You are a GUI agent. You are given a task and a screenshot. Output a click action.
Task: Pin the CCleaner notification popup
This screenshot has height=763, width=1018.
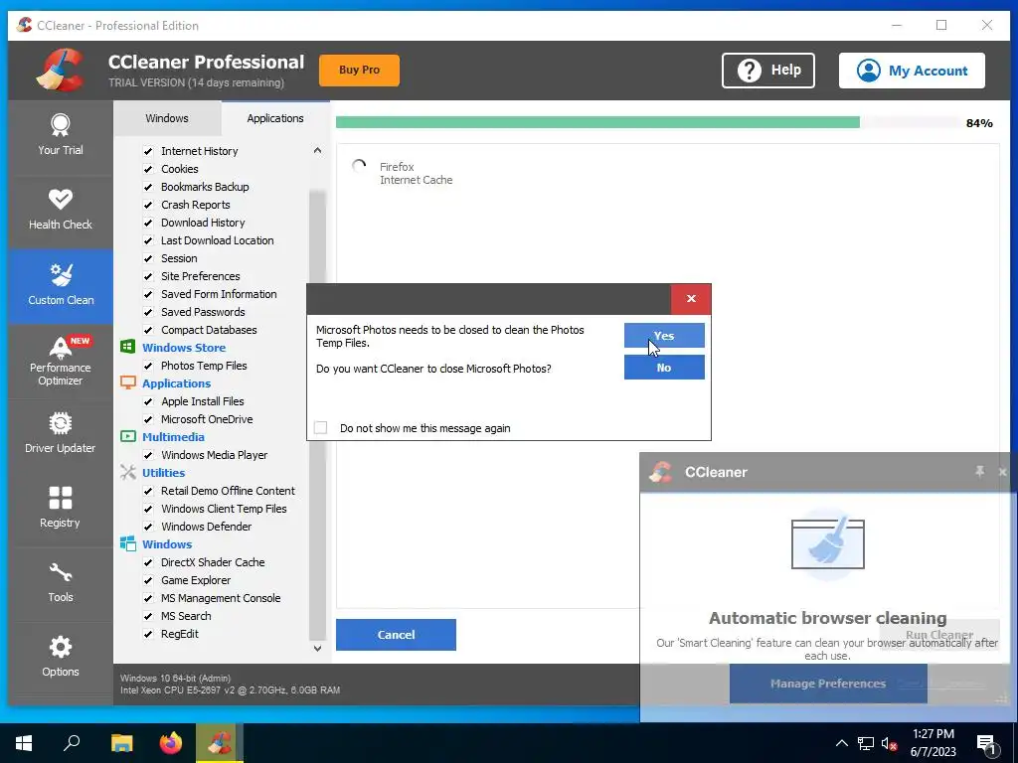coord(979,472)
